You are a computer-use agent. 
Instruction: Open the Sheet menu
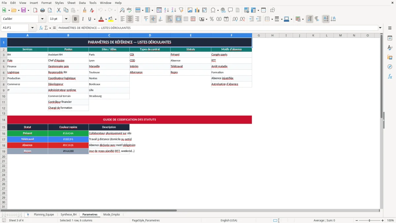tap(71, 3)
